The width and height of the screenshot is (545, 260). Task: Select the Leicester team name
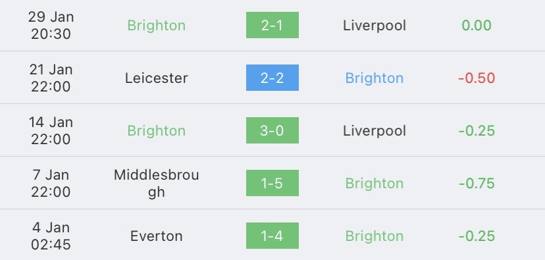pyautogui.click(x=157, y=78)
